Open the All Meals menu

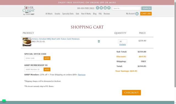tap(49, 14)
